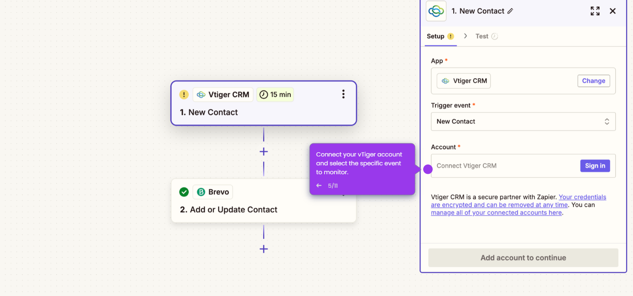
Task: Rename step using the pencil icon
Action: pos(510,11)
